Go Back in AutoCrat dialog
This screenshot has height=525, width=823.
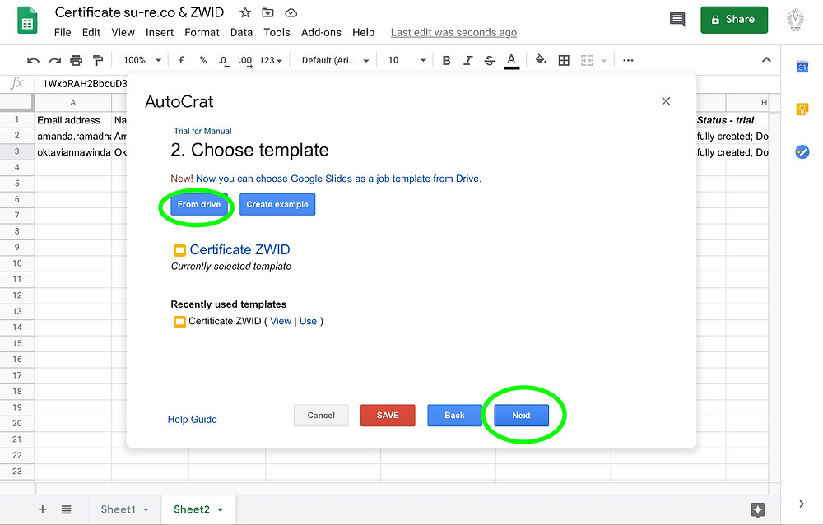454,416
